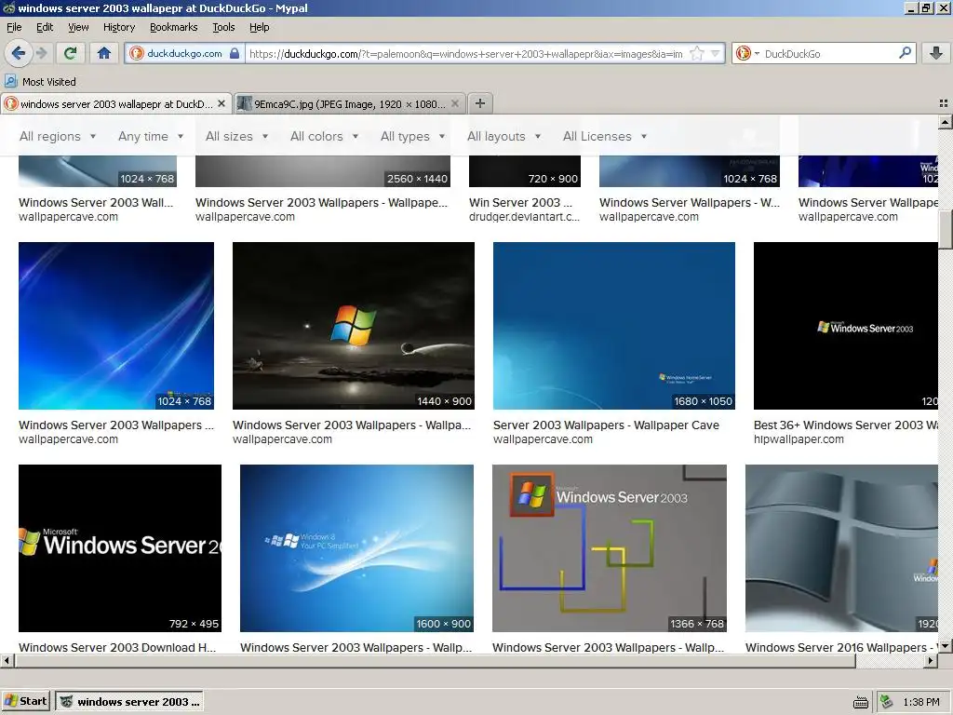The width and height of the screenshot is (953, 715).
Task: Click the 1:38 PM system clock
Action: coord(921,702)
